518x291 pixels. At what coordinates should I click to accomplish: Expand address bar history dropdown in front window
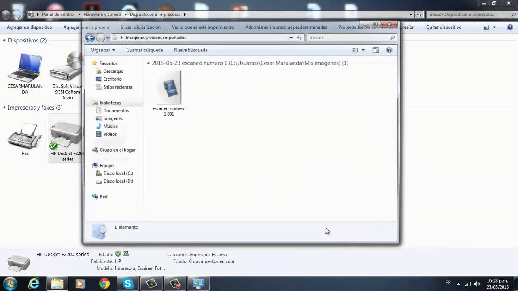point(291,38)
